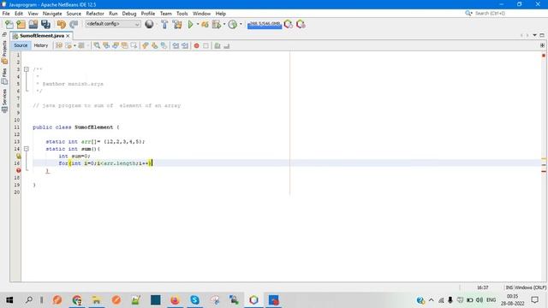Screen dimensions: 548x308
Task: Open the default config combo box
Action: (113, 24)
